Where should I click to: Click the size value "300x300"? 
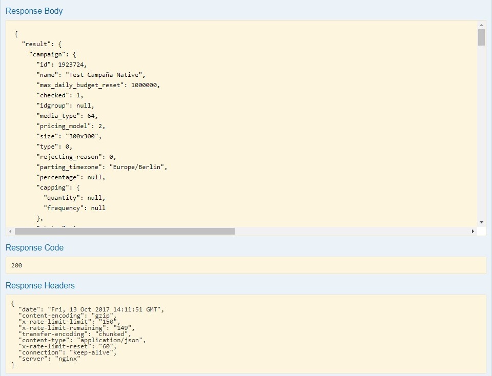click(x=84, y=136)
